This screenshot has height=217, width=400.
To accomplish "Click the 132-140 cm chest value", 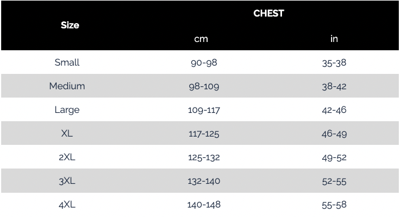I will [204, 181].
